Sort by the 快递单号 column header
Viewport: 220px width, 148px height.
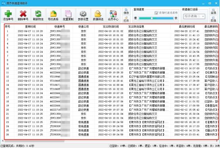pos(60,27)
